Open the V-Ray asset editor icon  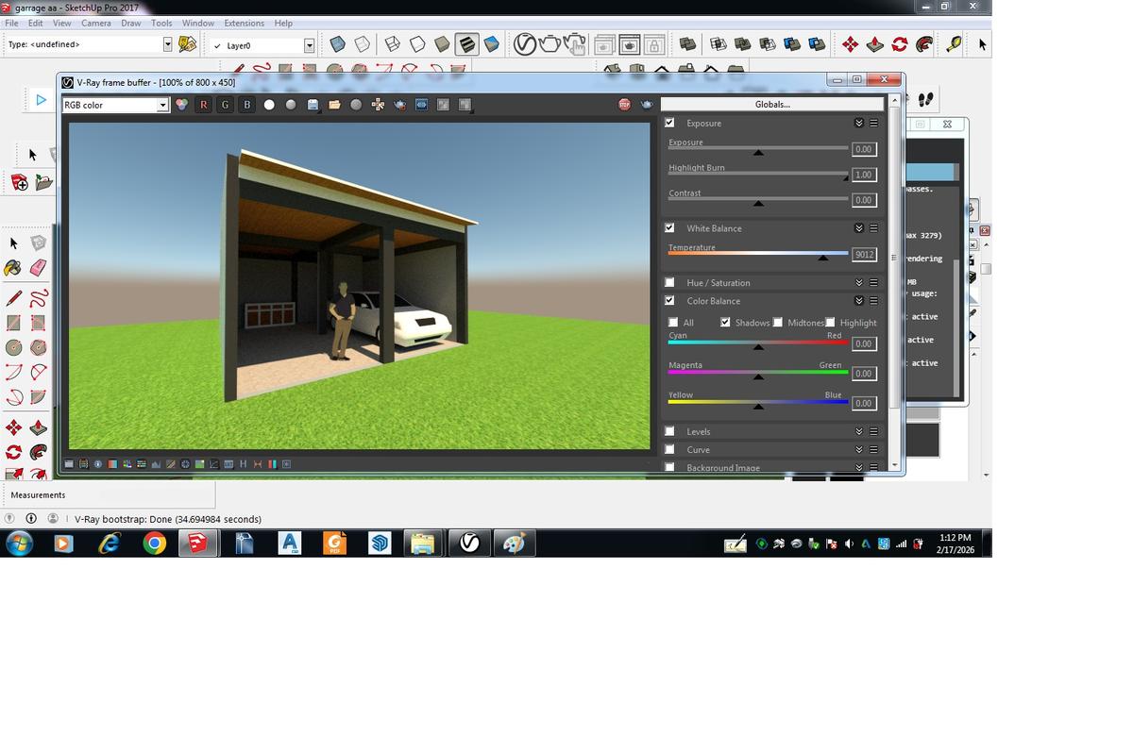524,44
